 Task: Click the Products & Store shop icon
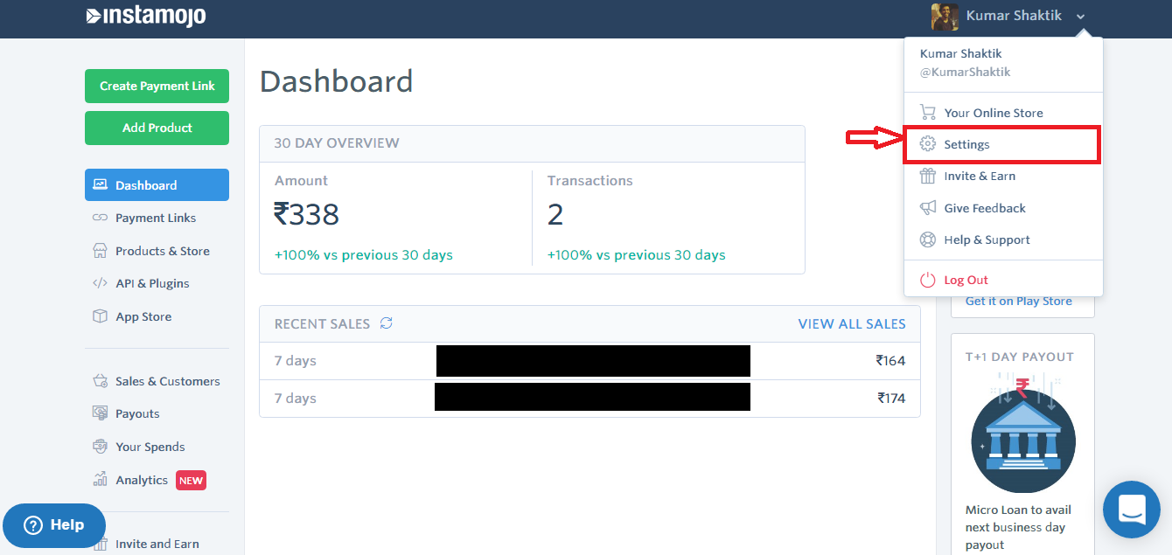(x=100, y=251)
